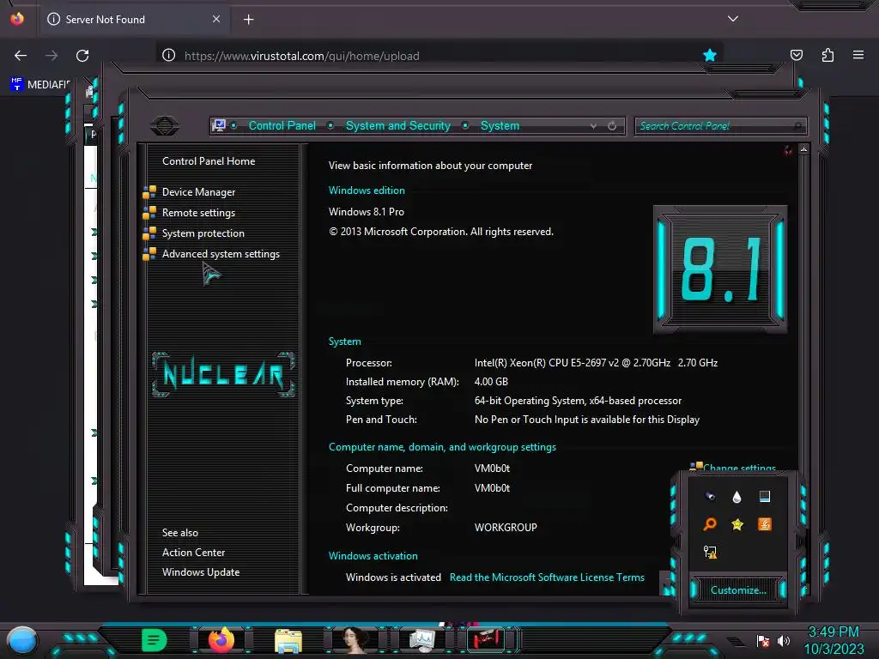879x659 pixels.
Task: Select computer name value VM0b0t
Action: pos(492,469)
